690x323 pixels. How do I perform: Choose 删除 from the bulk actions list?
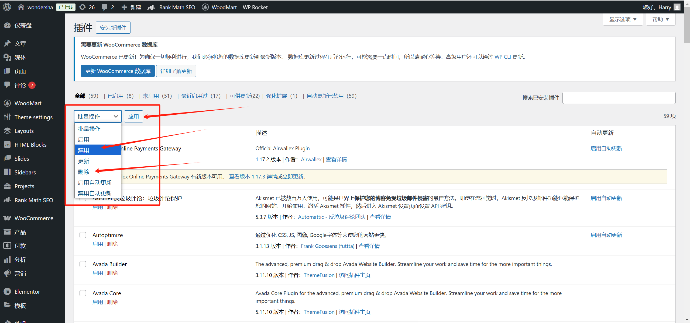(x=84, y=172)
